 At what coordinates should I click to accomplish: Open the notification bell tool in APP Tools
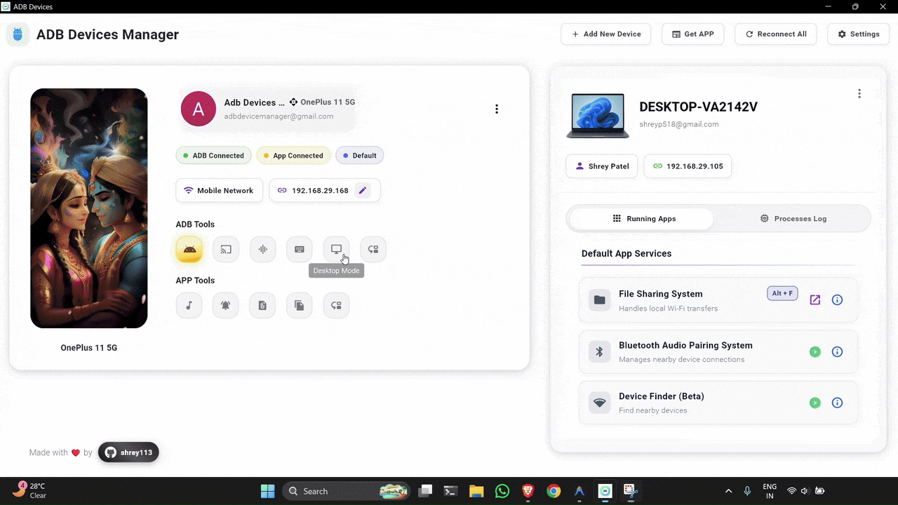(225, 305)
